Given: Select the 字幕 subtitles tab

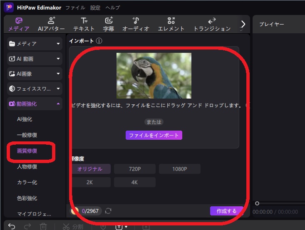Looking at the screenshot, I should click(109, 24).
